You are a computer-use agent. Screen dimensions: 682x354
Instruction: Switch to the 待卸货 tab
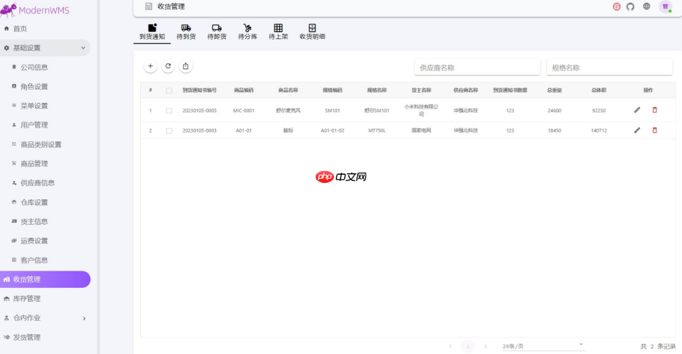click(217, 32)
